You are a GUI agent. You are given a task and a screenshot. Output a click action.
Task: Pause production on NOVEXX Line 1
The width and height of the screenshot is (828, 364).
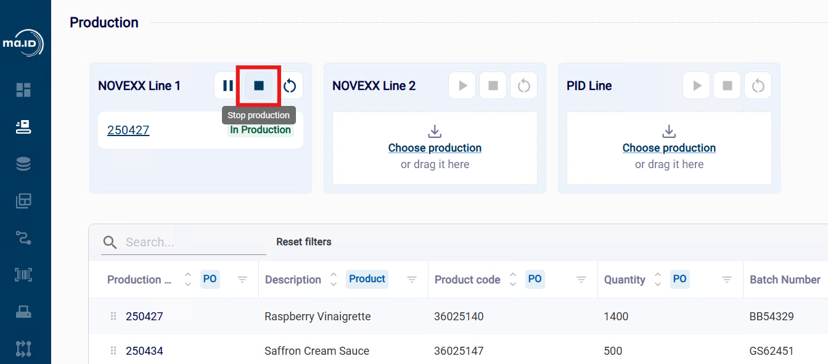[227, 86]
